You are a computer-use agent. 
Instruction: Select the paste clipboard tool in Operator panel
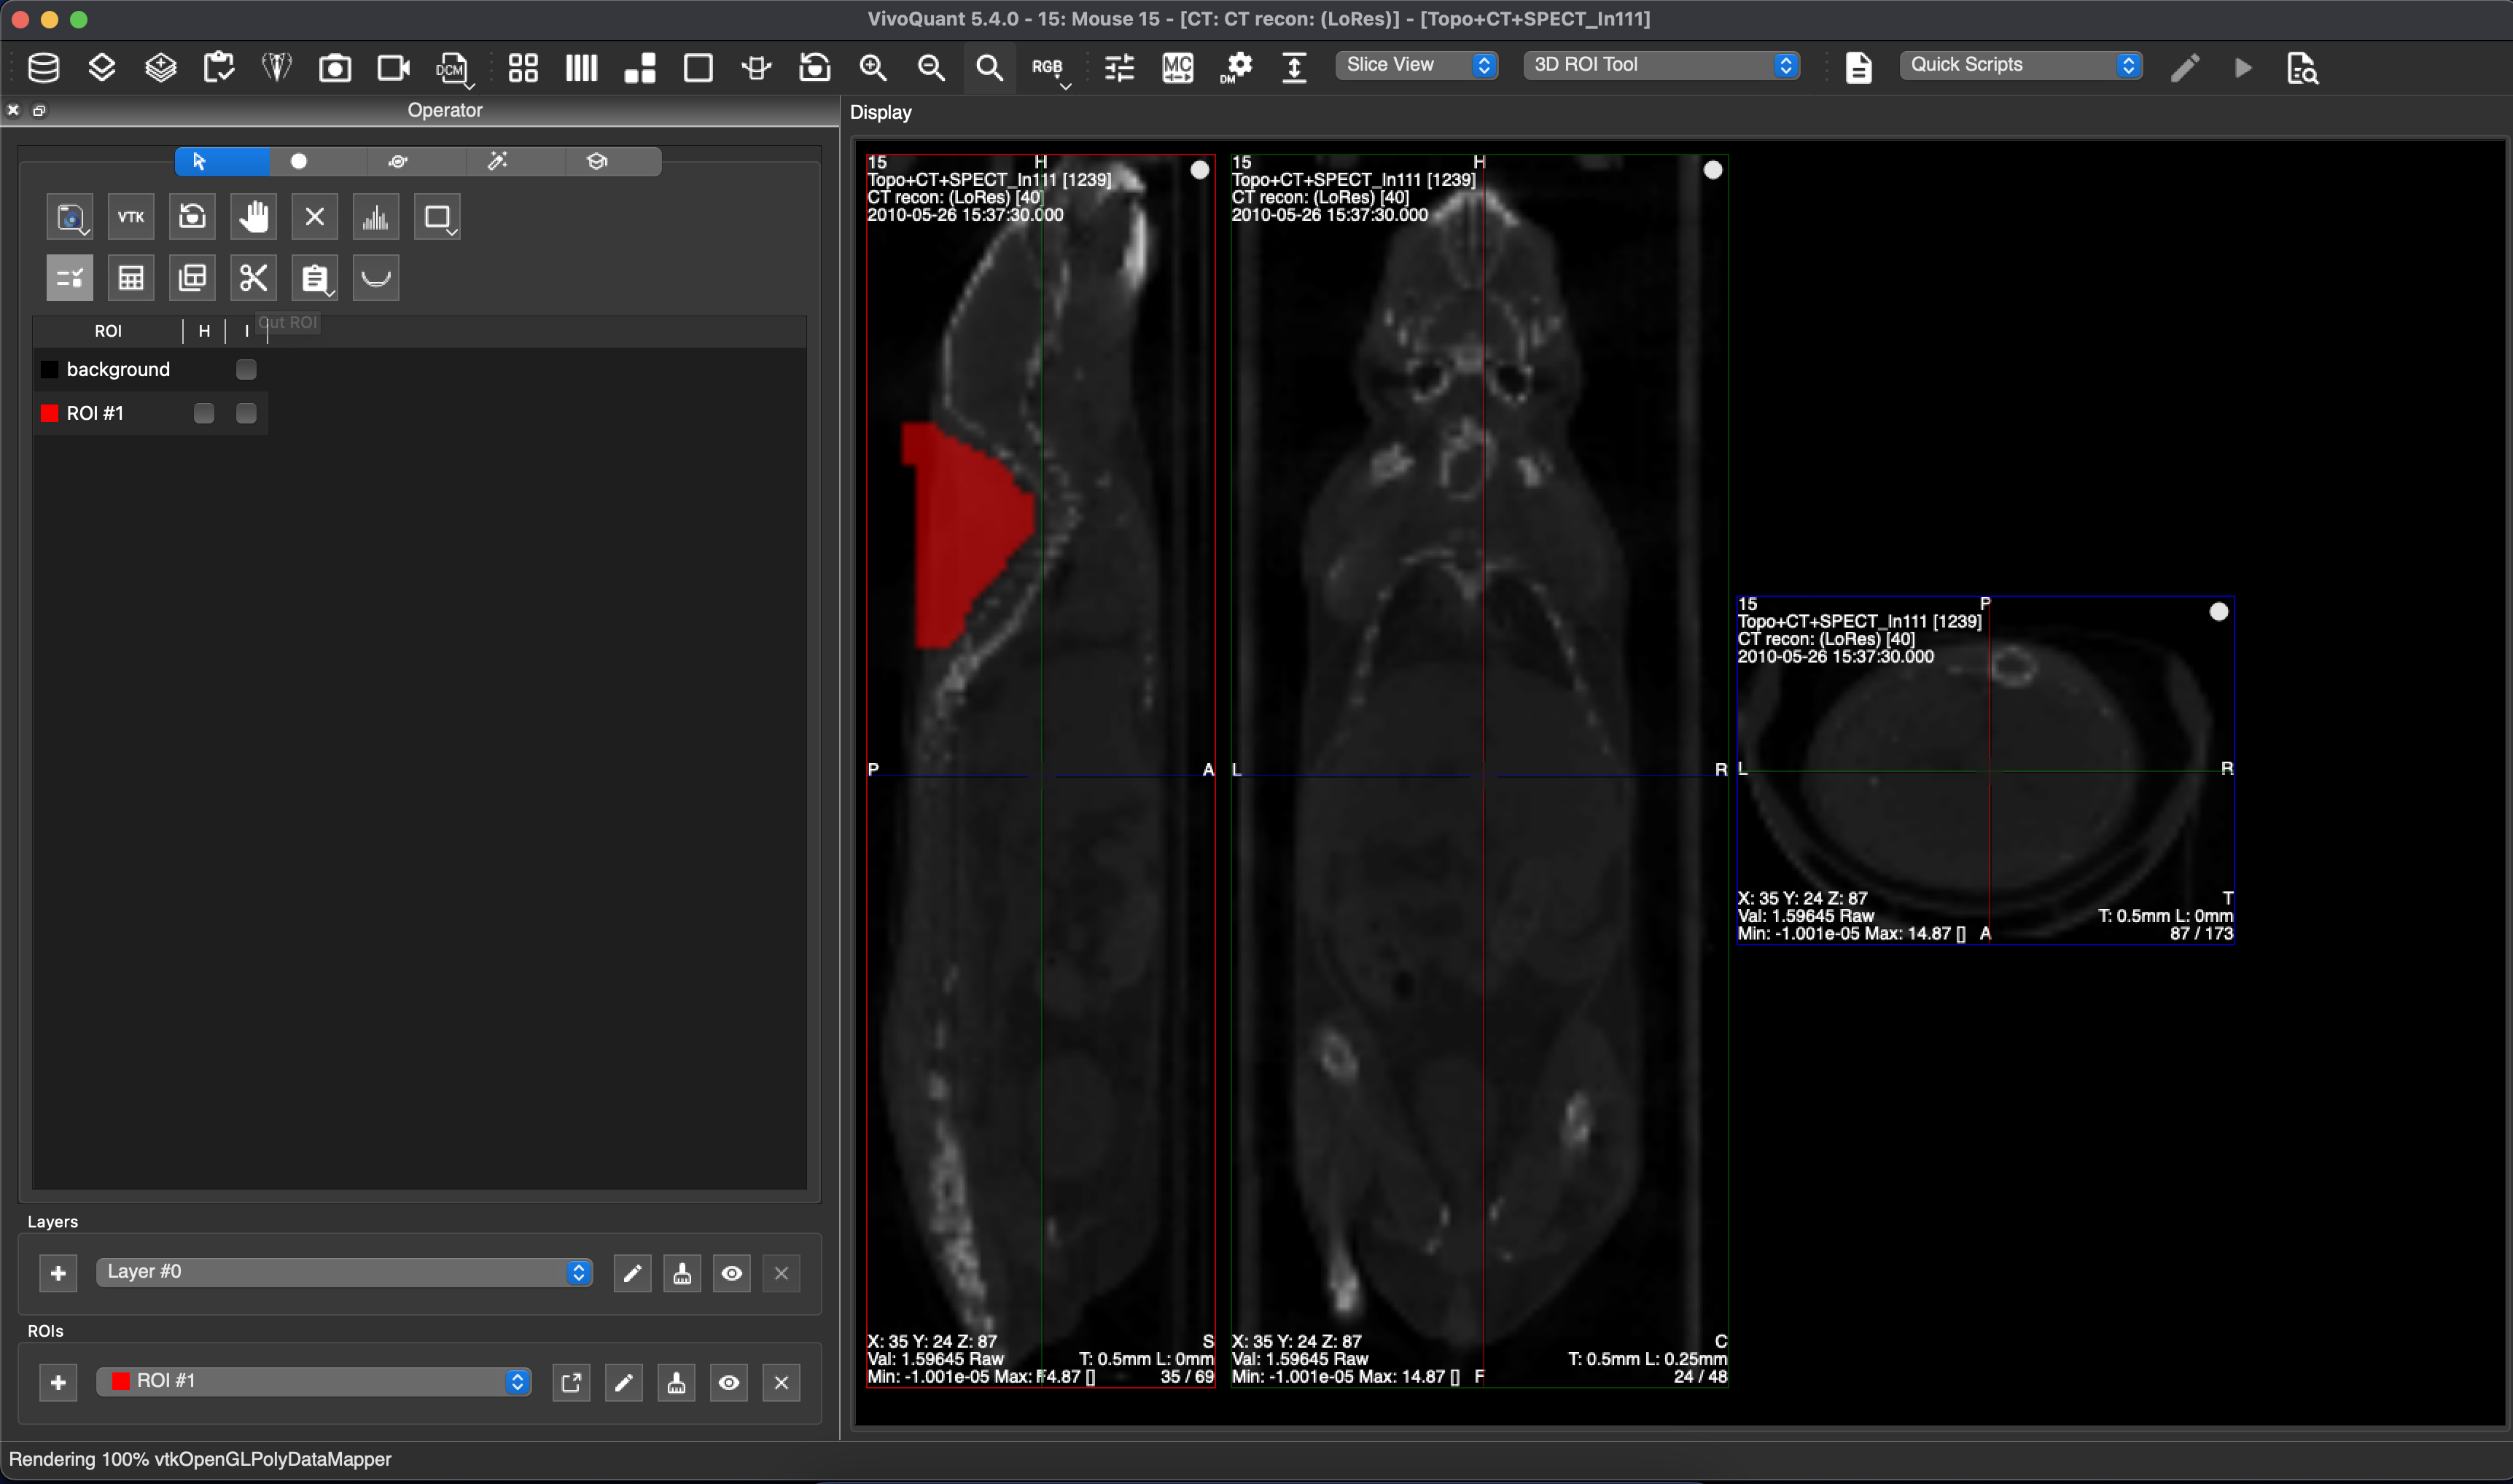coord(314,277)
